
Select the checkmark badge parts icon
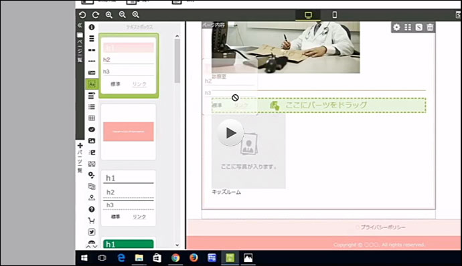[x=92, y=130]
